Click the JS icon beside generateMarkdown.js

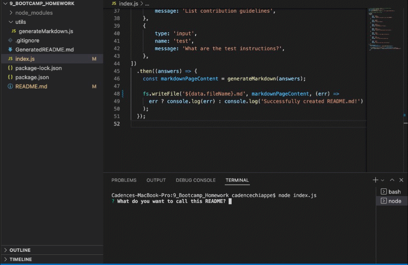[x=14, y=31]
